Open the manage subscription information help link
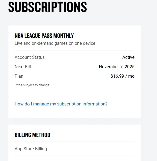Image resolution: width=157 pixels, height=161 pixels. pos(61,104)
